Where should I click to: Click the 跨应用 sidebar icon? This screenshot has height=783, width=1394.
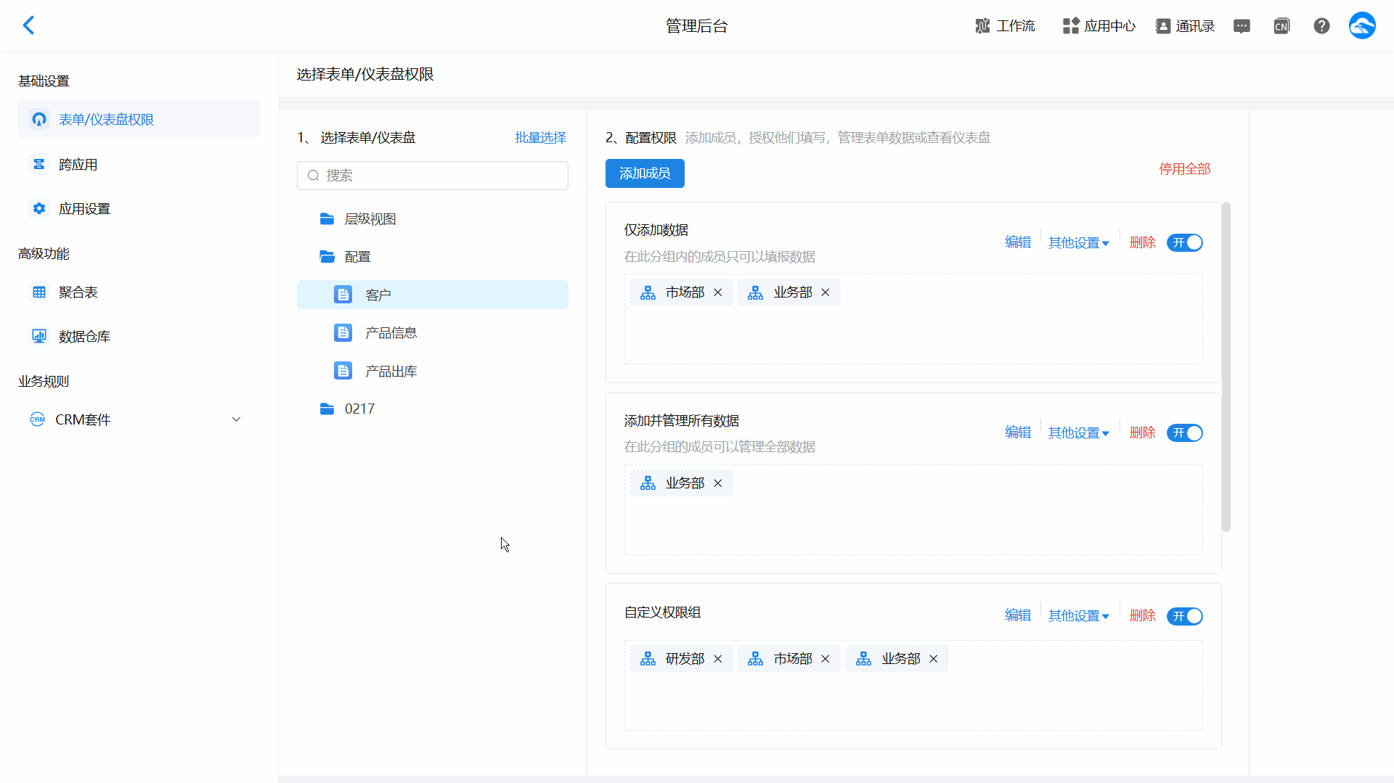point(39,165)
